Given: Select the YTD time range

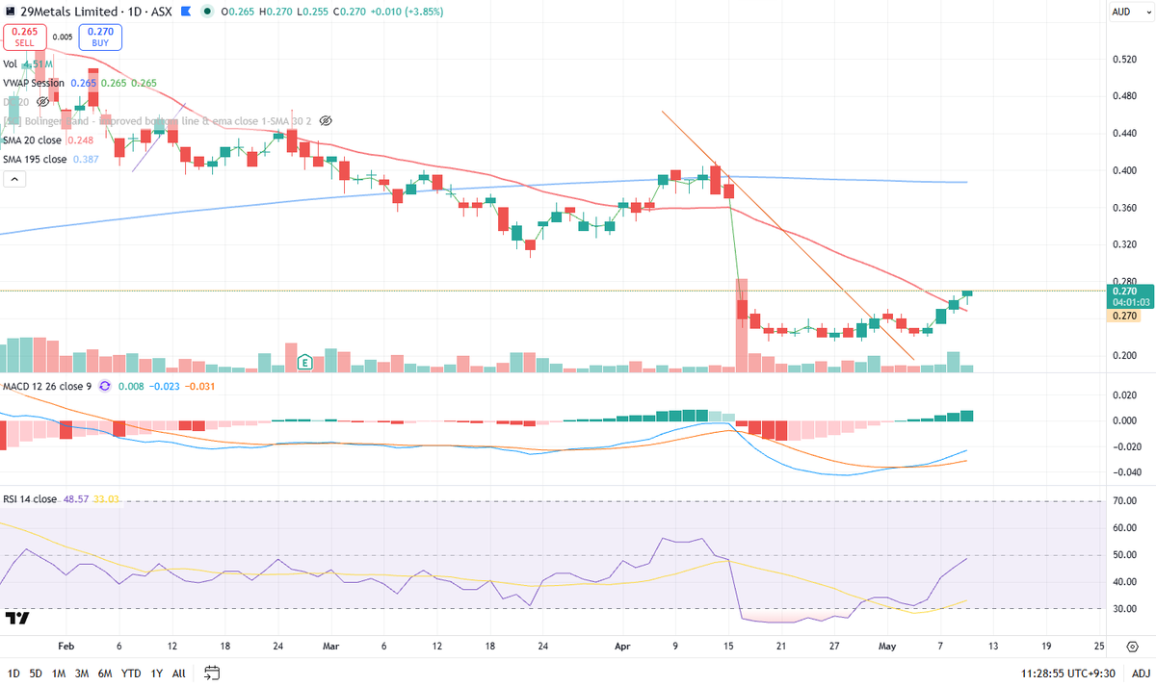Looking at the screenshot, I should (x=132, y=673).
